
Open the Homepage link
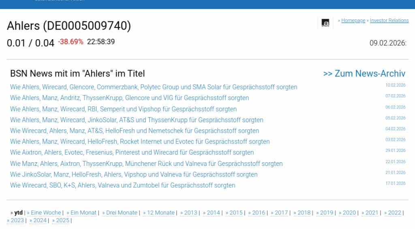point(353,21)
